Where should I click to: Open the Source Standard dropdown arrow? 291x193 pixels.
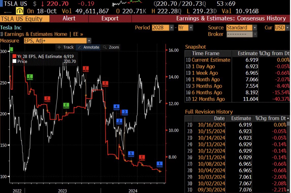click(255, 28)
